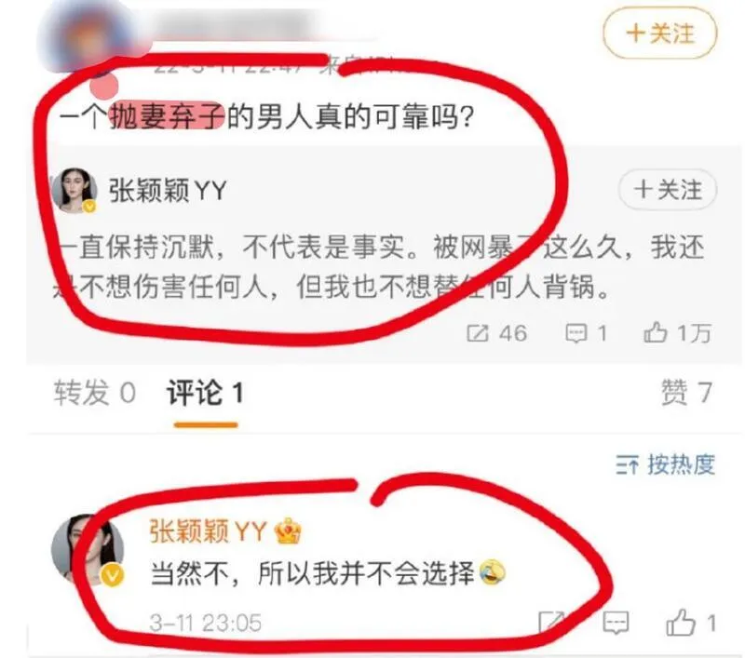The image size is (745, 658).
Task: Click the sort icon beside 按热度
Action: coord(627,464)
